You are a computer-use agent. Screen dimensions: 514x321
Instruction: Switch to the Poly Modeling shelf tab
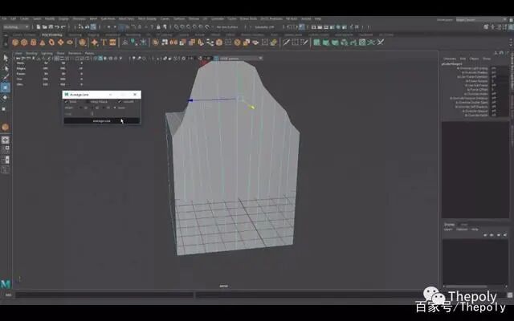[x=51, y=35]
